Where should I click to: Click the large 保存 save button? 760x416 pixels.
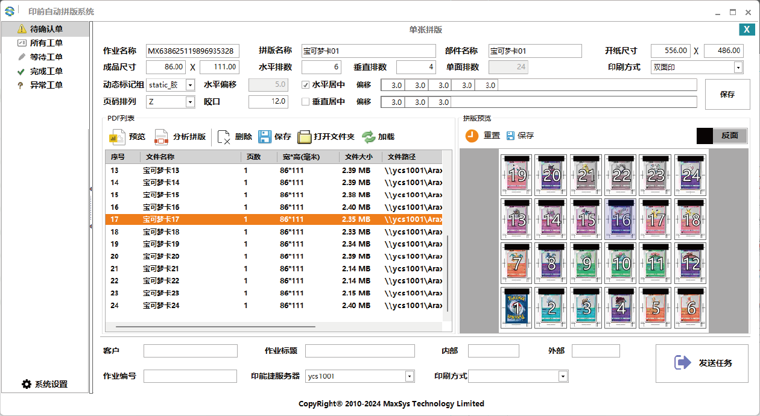click(727, 95)
